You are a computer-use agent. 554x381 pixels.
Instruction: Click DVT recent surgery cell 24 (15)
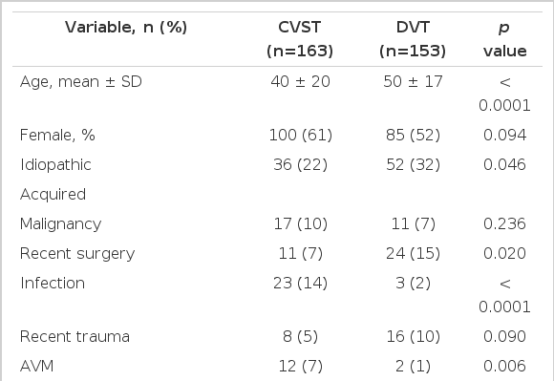pos(413,254)
